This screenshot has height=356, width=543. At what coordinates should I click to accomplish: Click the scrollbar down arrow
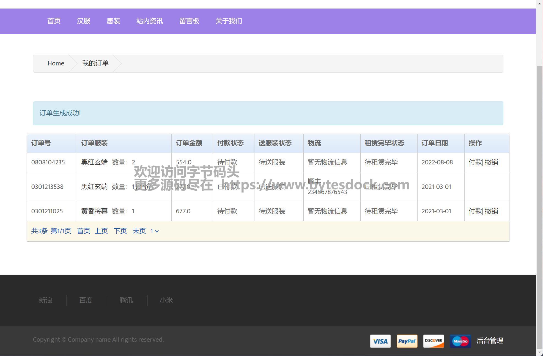[x=539, y=352]
